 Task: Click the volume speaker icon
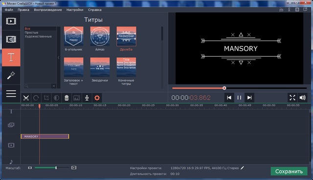[302, 98]
